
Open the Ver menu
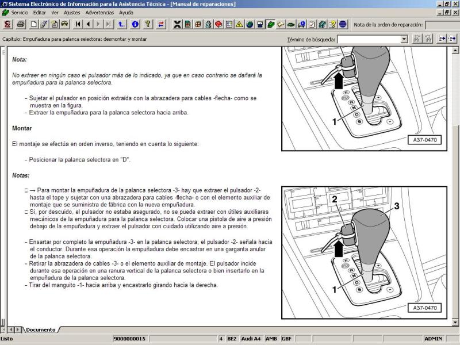click(x=55, y=13)
